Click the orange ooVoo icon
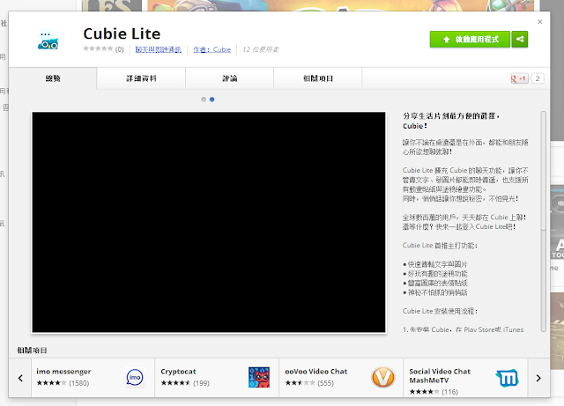 point(382,377)
